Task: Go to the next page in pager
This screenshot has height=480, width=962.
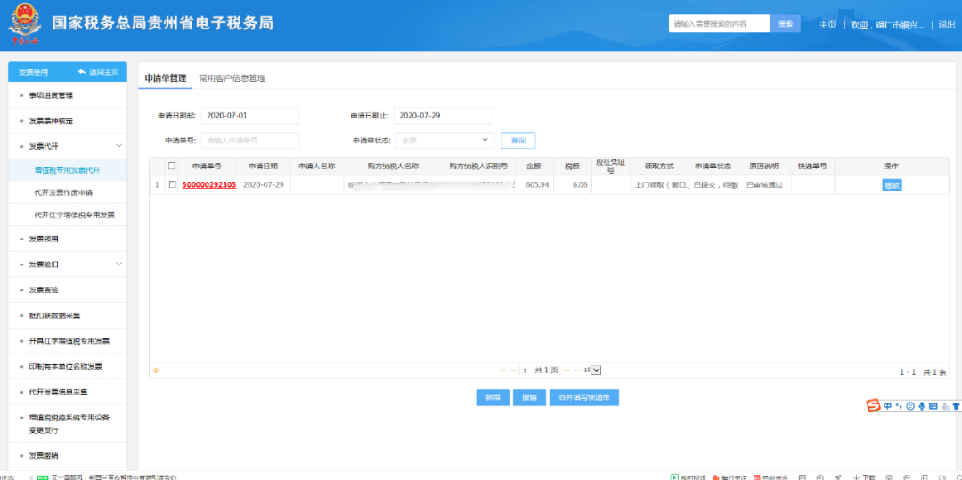Action: tap(567, 370)
